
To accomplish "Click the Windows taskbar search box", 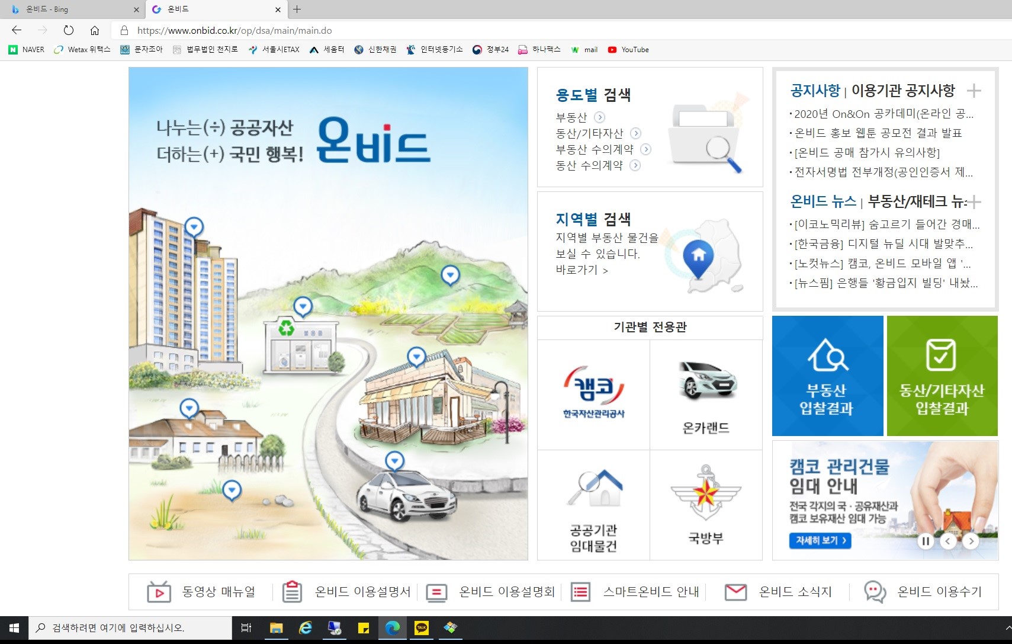I will [x=130, y=628].
